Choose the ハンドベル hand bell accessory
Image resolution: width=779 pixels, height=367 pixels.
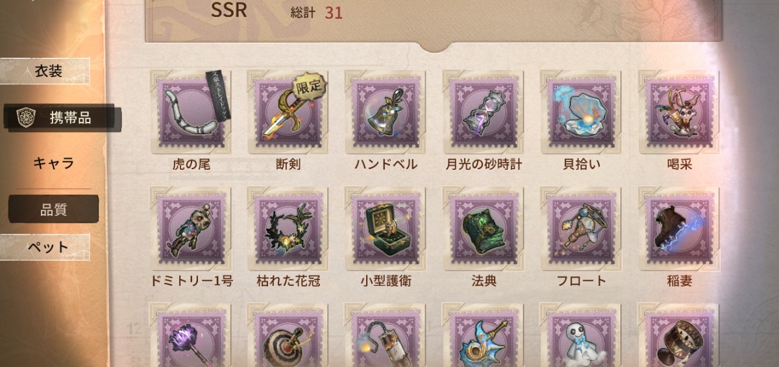click(x=385, y=112)
